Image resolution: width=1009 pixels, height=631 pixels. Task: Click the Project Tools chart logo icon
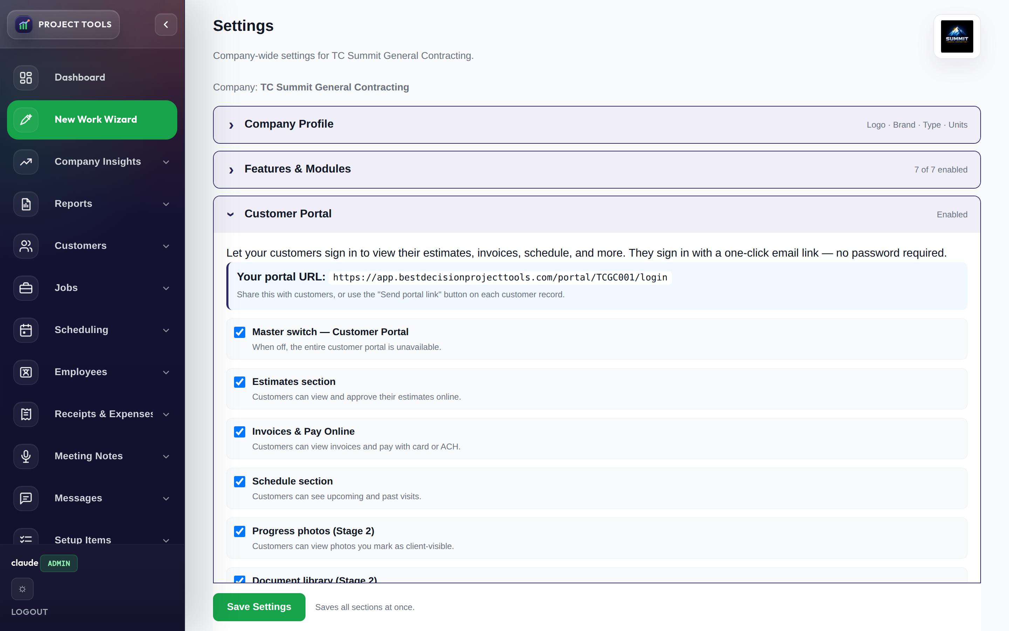coord(24,25)
